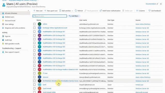Click the Password reset key icon

(3, 21)
